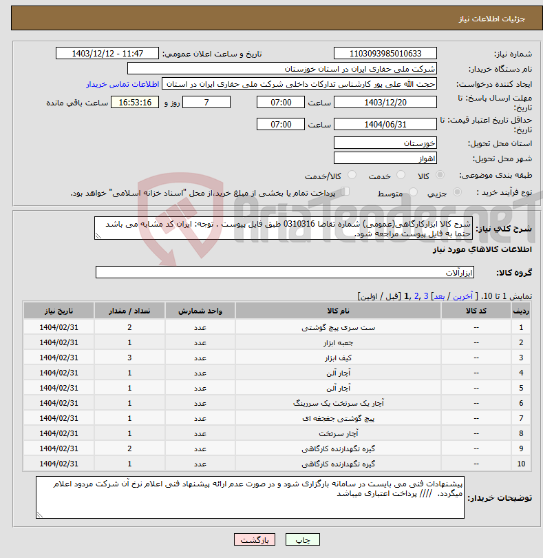
Task: Go to the آخرین page link
Action: [x=462, y=296]
